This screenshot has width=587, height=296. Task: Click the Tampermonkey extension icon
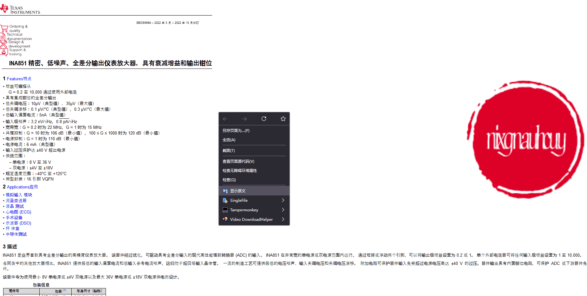225,210
